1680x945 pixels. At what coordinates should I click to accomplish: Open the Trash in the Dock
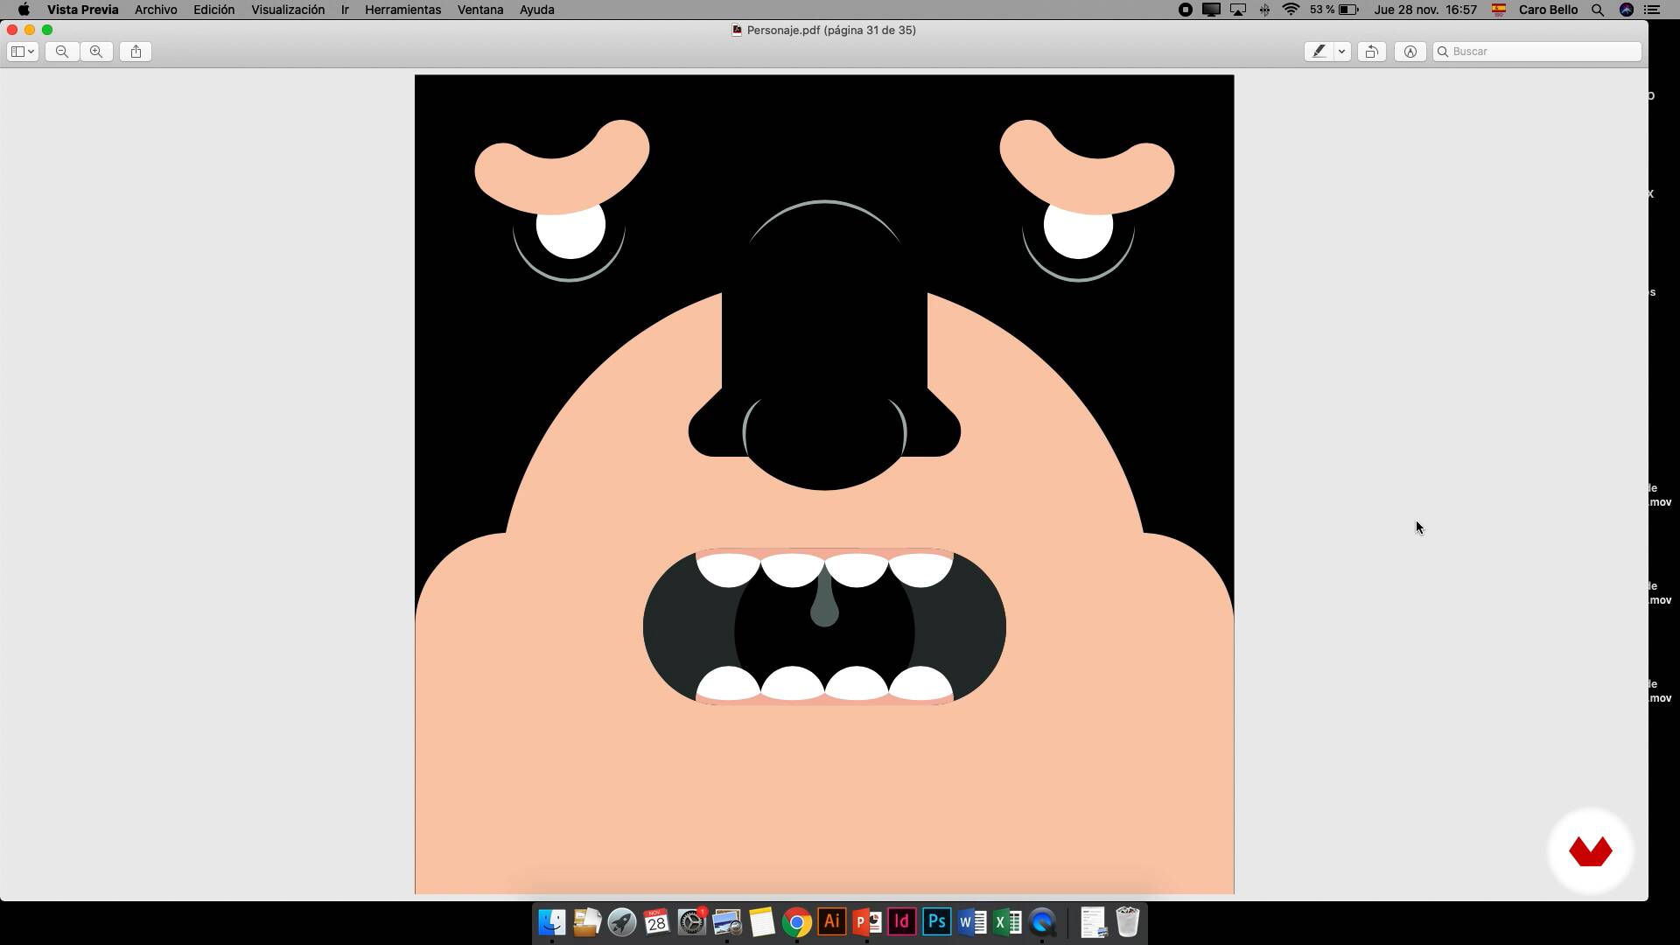pos(1128,922)
